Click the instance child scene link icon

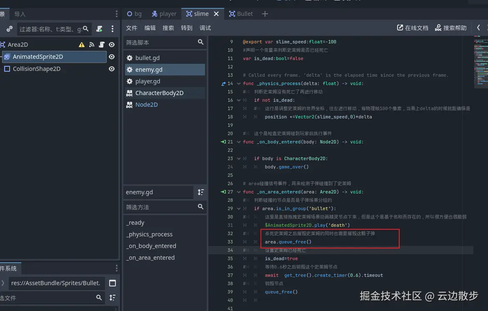9,29
